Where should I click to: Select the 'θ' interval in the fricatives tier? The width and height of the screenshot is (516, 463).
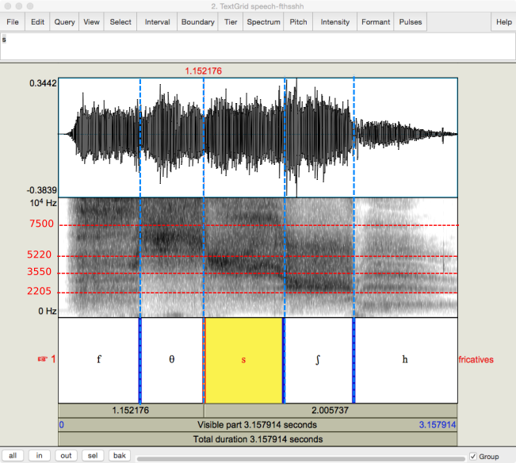click(x=171, y=360)
